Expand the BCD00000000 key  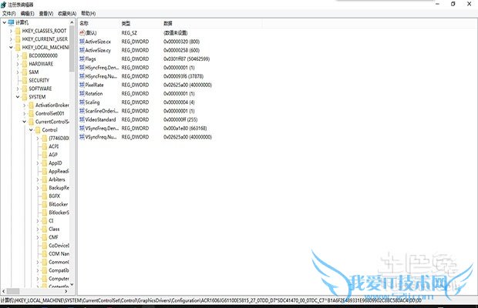18,55
